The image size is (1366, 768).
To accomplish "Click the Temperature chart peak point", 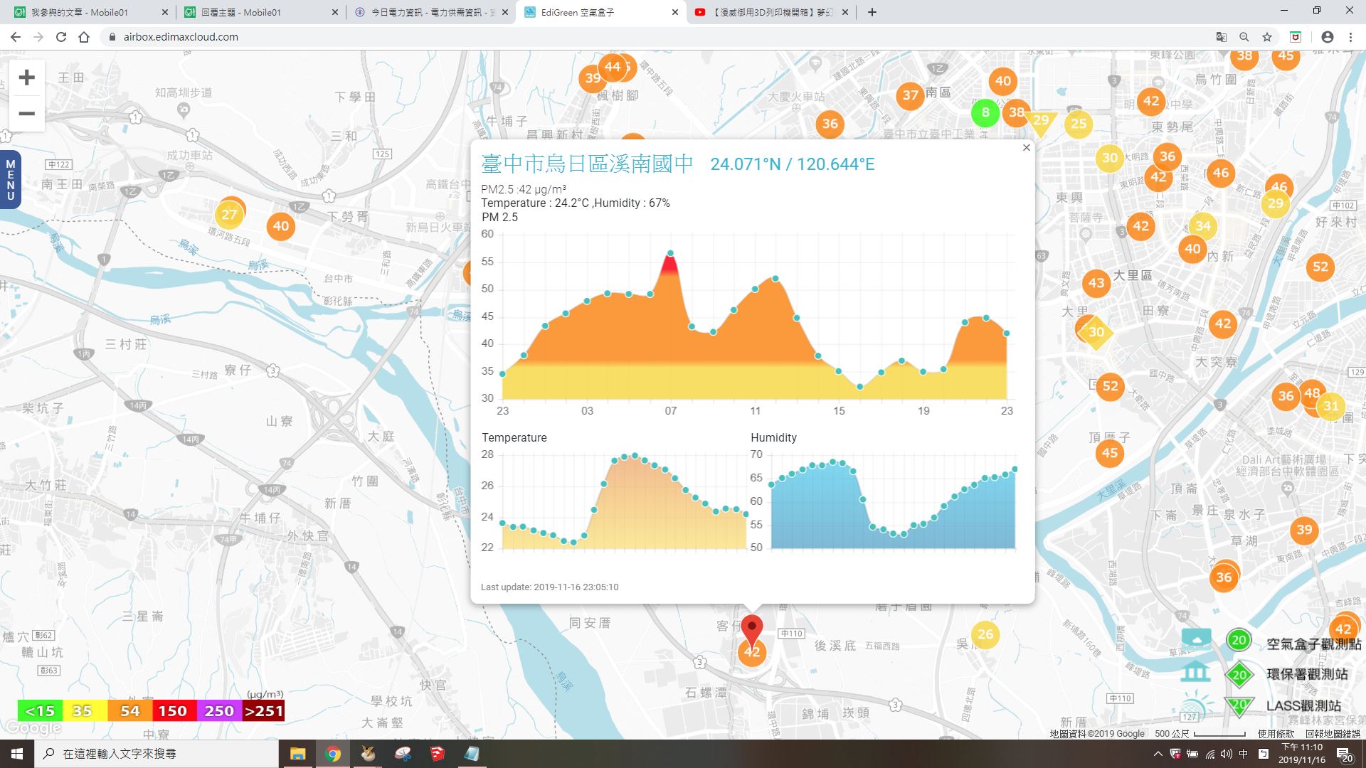I will [634, 455].
